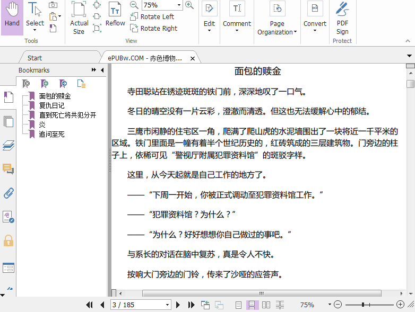Open bookmark 炎

[42, 124]
